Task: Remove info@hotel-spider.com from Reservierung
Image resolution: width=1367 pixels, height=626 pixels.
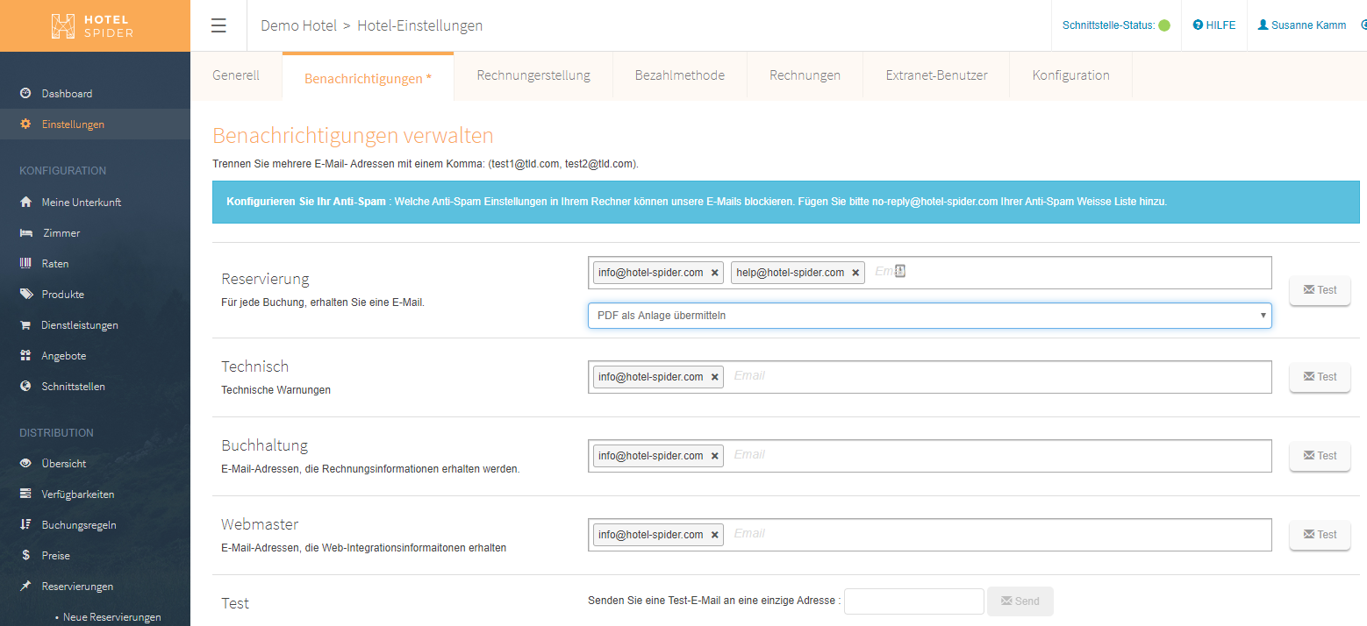Action: 714,273
